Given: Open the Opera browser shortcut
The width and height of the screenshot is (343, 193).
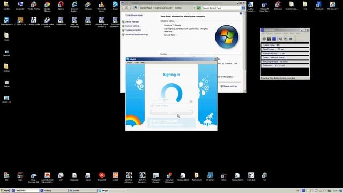Looking at the screenshot, I should pyautogui.click(x=61, y=5).
